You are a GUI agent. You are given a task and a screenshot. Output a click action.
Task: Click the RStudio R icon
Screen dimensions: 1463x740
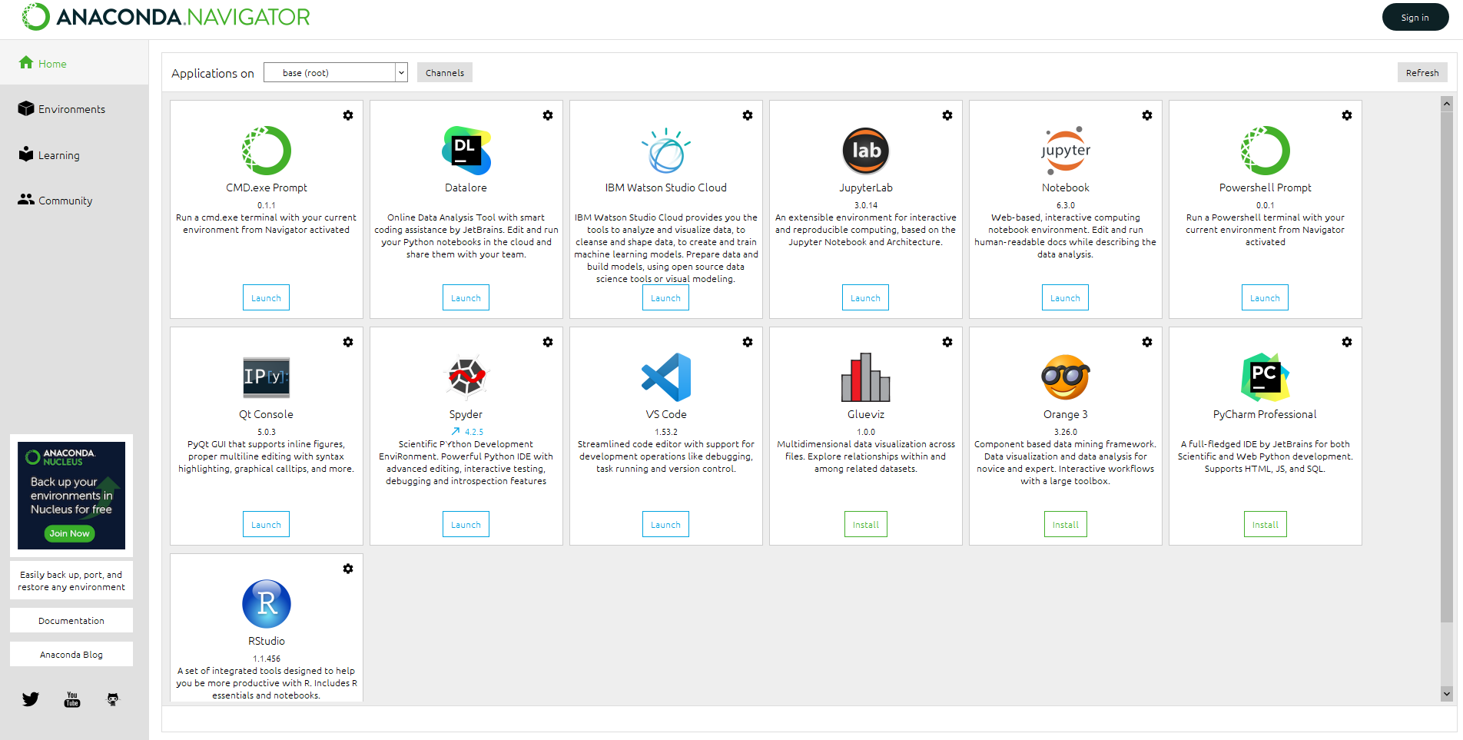point(267,603)
